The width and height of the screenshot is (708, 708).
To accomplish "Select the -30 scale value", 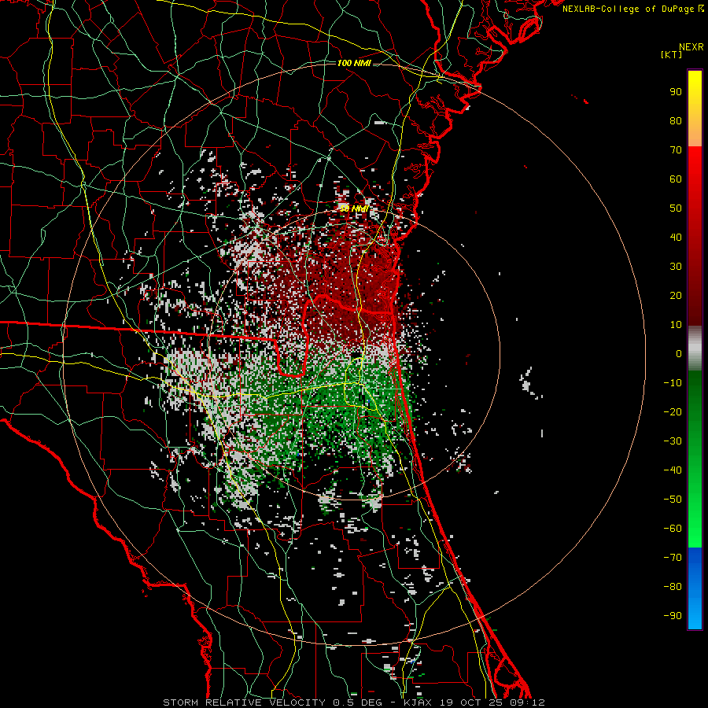I will [673, 441].
